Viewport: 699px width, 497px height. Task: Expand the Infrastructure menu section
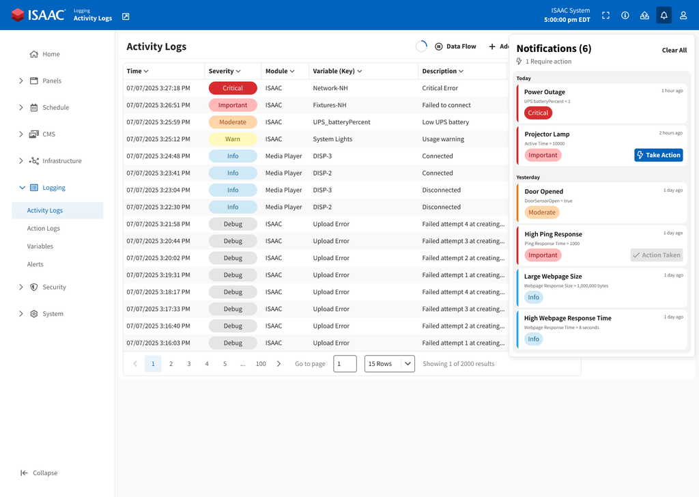pos(21,161)
